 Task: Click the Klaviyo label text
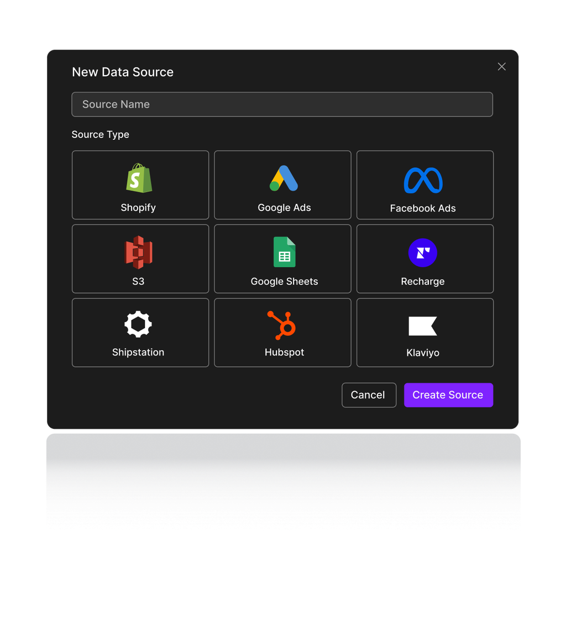coord(422,353)
